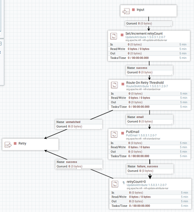
Task: Click the Set/Increment retryCount processor icon
Action: 113,36
